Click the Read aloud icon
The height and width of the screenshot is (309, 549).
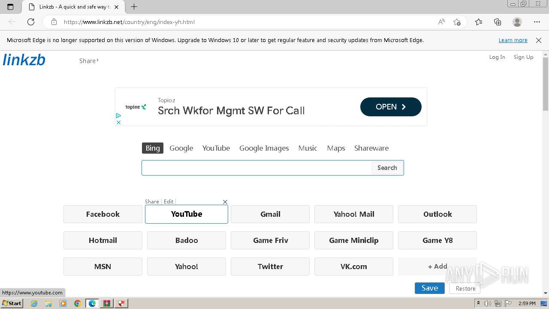pos(441,22)
